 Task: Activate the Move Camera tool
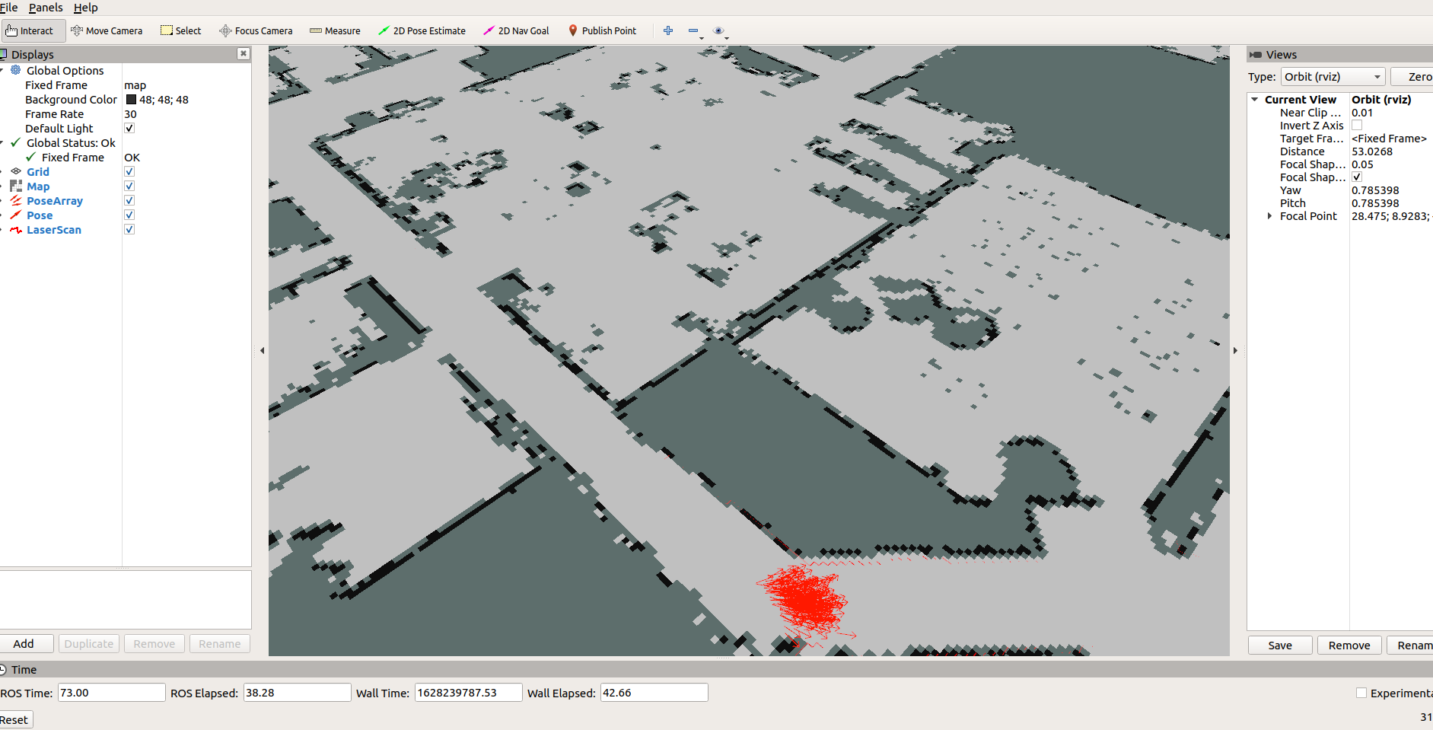pyautogui.click(x=107, y=30)
